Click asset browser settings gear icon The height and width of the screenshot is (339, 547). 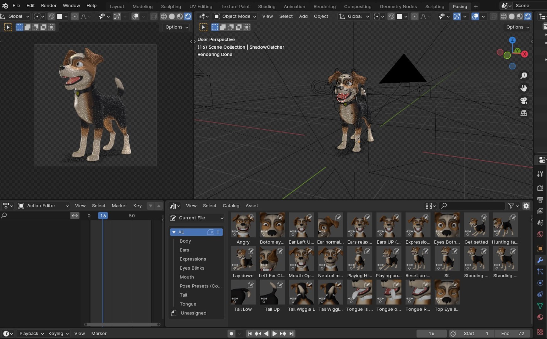pos(526,206)
